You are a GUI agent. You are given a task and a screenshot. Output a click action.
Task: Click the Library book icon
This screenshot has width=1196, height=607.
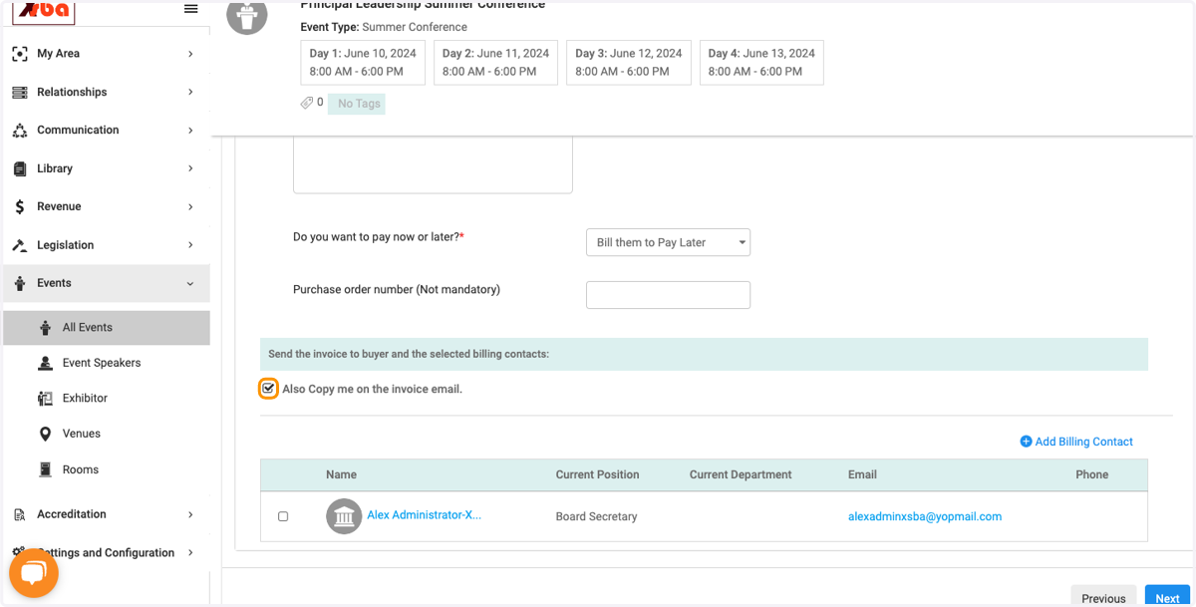[x=20, y=168]
